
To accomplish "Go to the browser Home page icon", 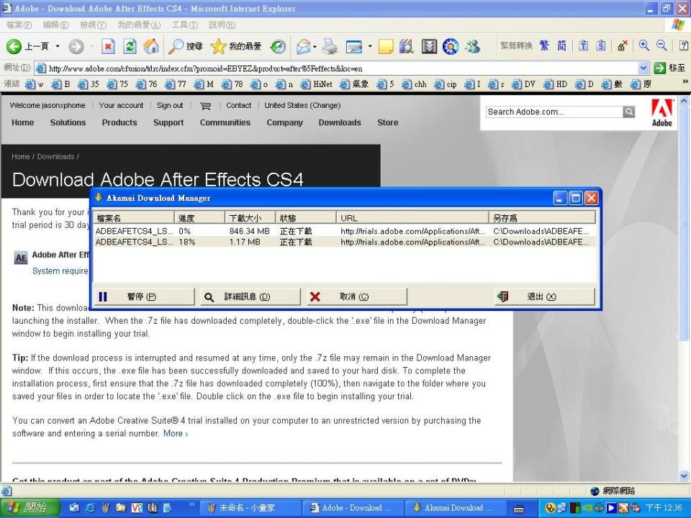I will tap(151, 47).
